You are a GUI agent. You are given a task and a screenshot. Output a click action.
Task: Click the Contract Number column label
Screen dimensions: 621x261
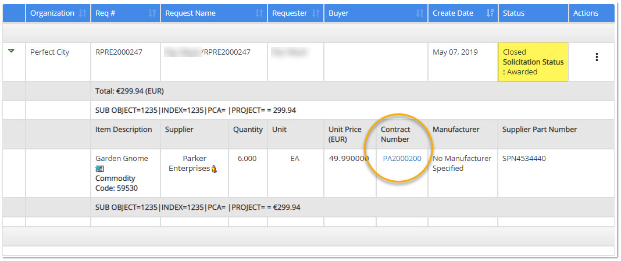click(395, 134)
